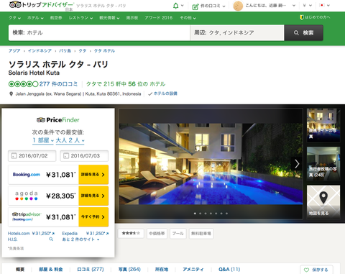Open the 地図を見る map thumbnail

(323, 202)
